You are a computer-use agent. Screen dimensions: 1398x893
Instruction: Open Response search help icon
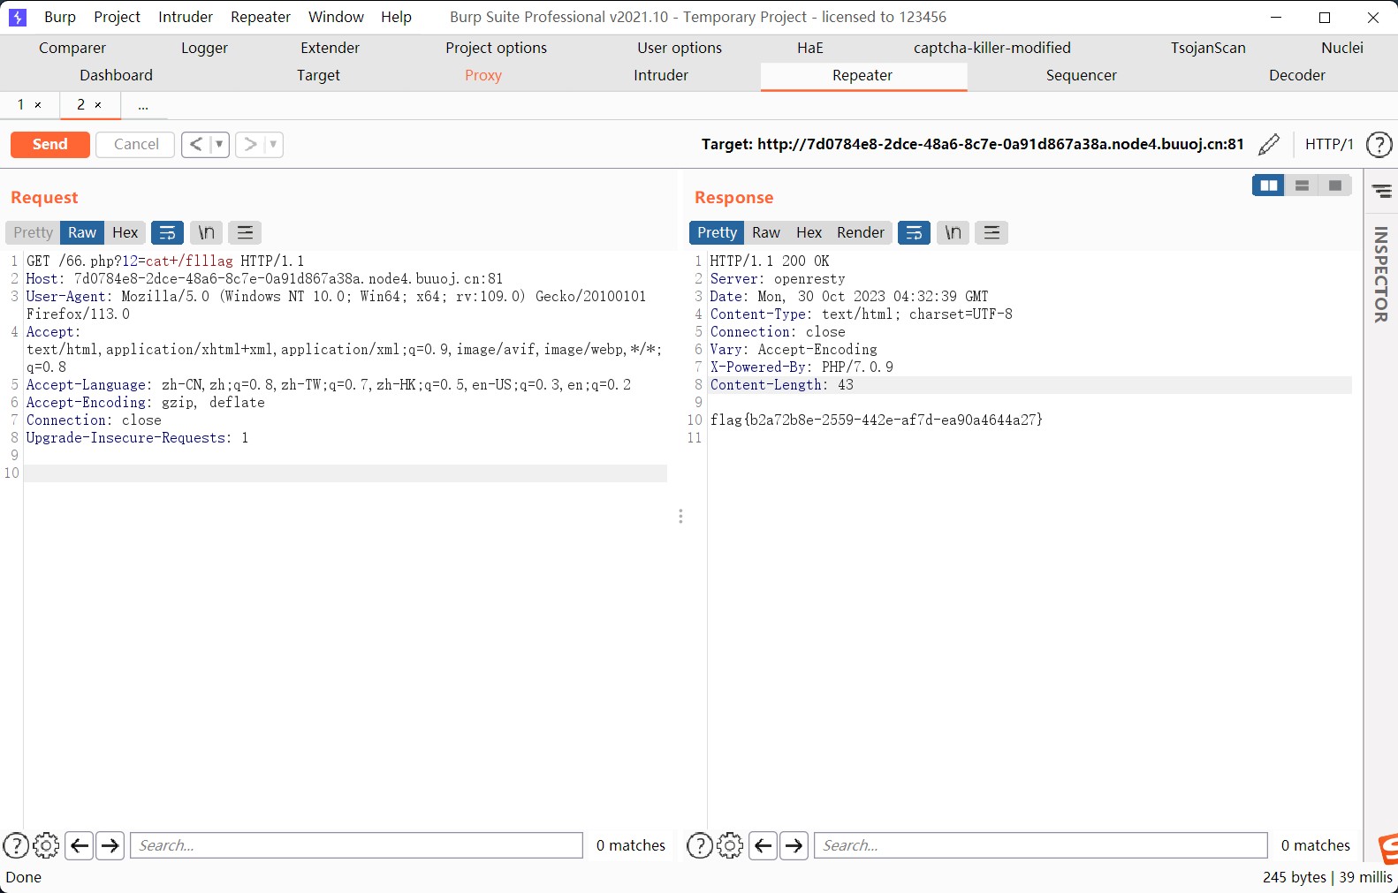(700, 845)
